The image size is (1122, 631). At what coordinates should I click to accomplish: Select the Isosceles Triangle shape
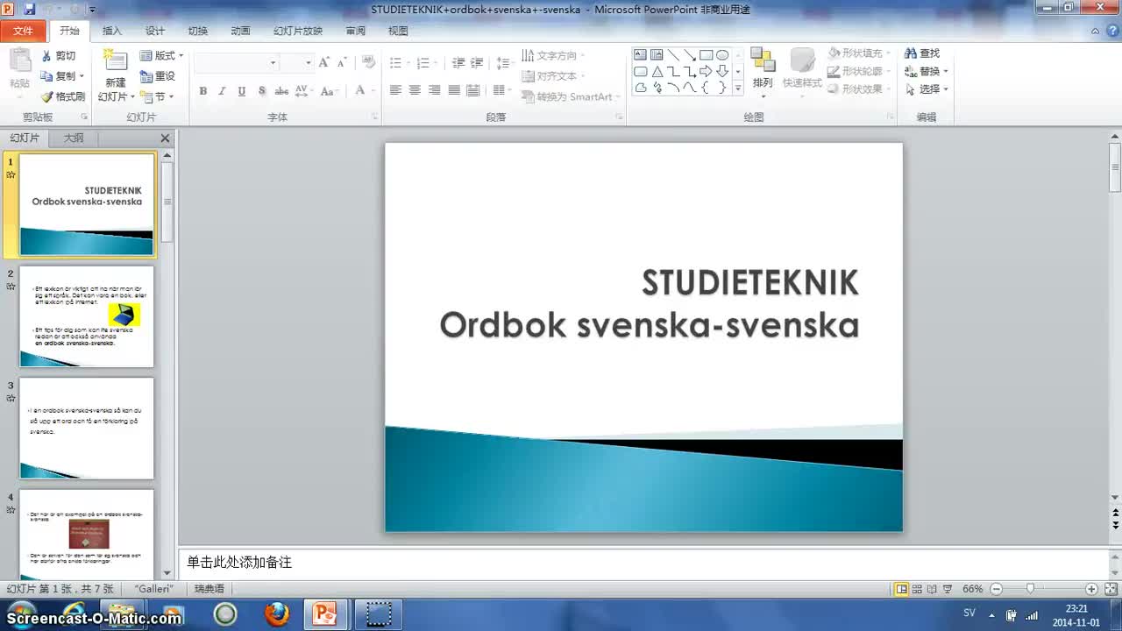click(657, 71)
